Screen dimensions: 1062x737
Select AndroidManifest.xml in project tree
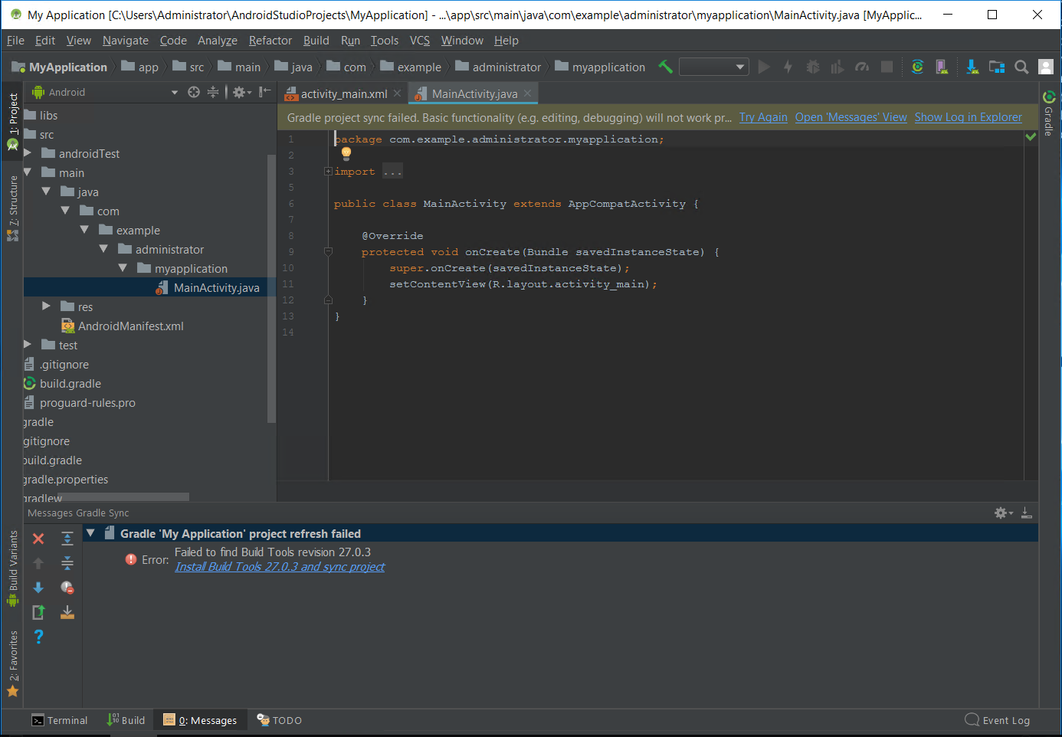(x=131, y=326)
